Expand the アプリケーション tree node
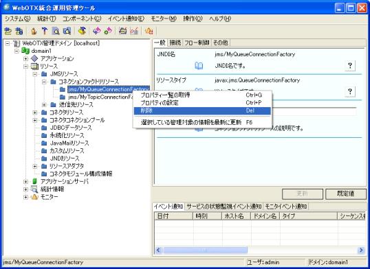Image resolution: width=370 pixels, height=269 pixels. click(25, 58)
